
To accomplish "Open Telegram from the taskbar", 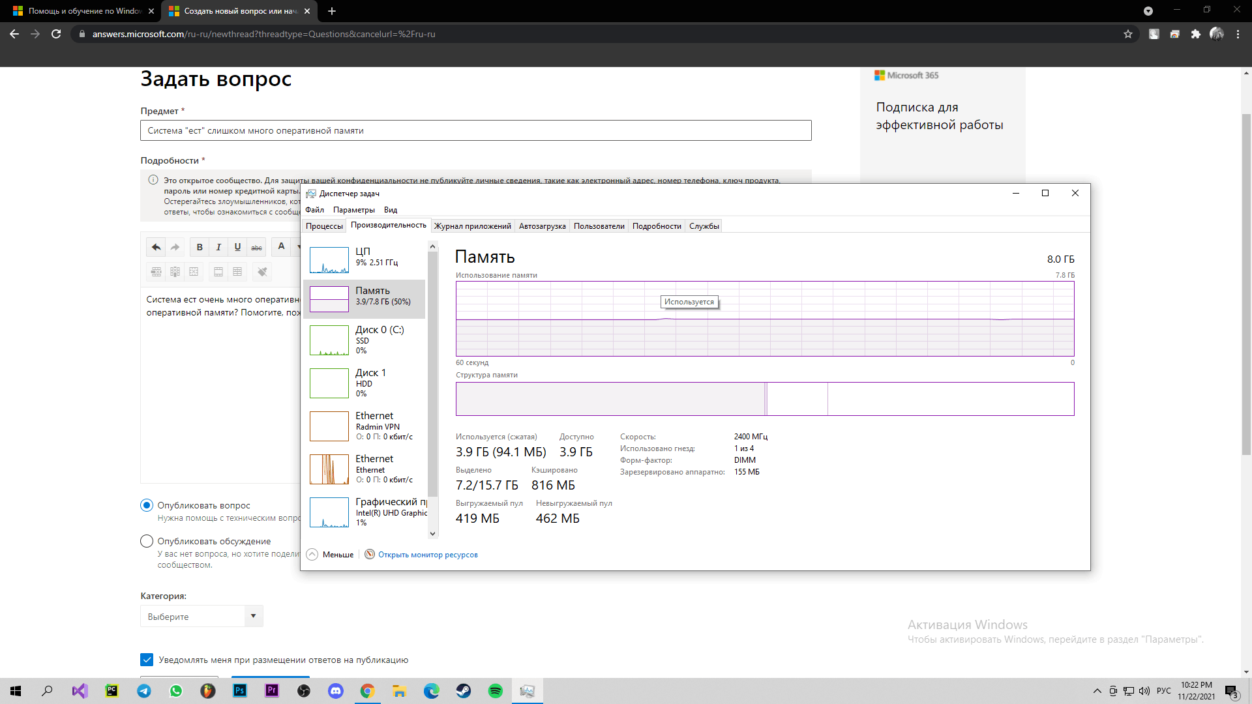I will 143,691.
